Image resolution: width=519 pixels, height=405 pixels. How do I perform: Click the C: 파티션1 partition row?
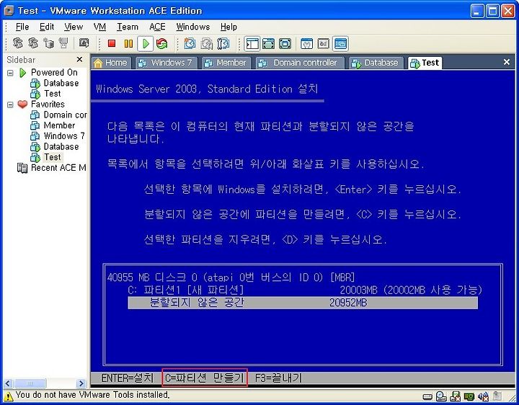click(x=304, y=290)
